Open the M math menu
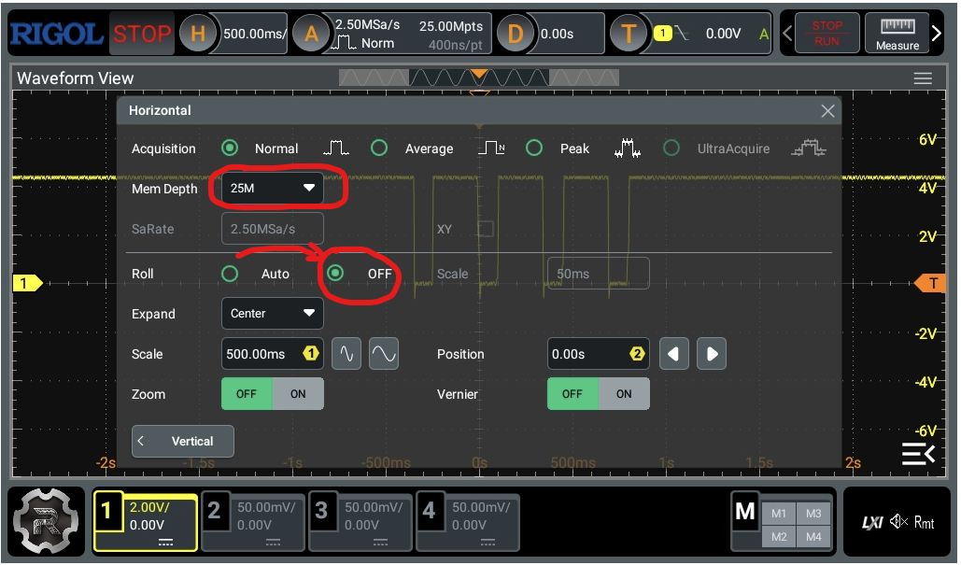Screen dimensions: 961x565 [x=745, y=513]
